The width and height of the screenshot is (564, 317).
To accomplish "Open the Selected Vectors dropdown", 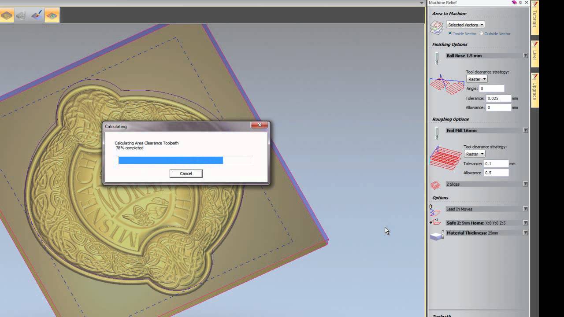I will tap(465, 25).
